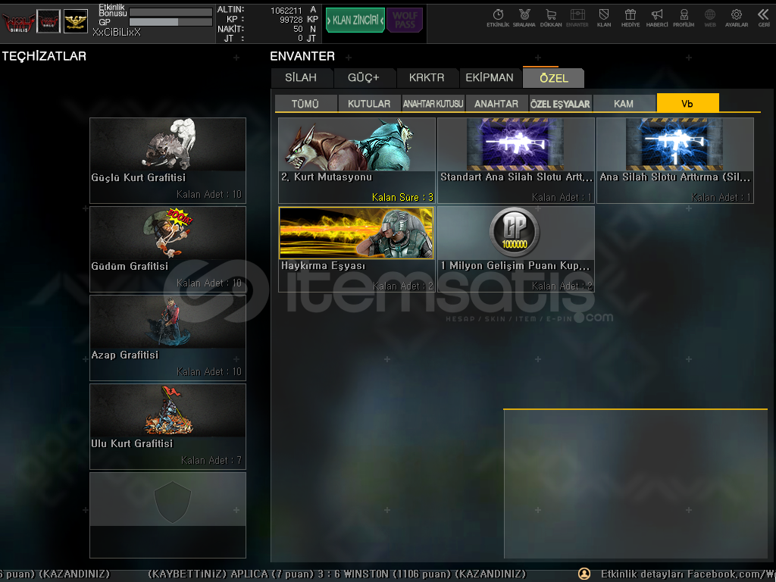Open the DÜKKAN shop cart icon
776x582 pixels.
(x=551, y=18)
